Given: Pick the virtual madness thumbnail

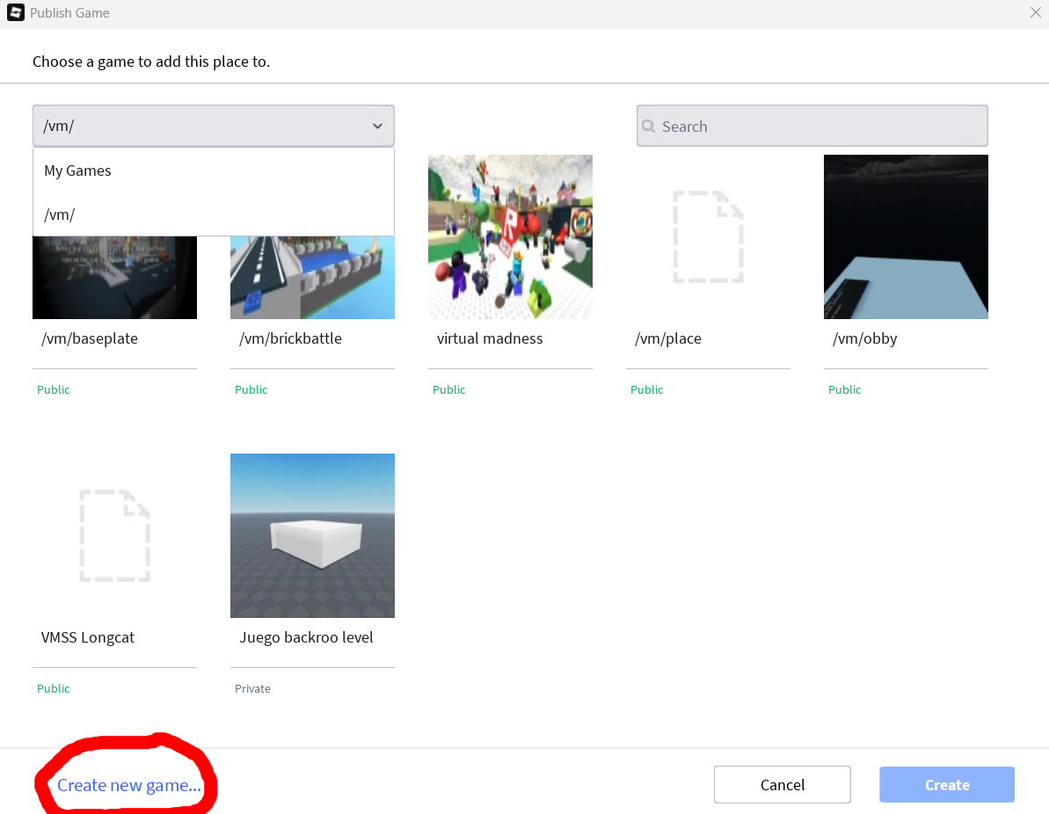Looking at the screenshot, I should pos(511,236).
